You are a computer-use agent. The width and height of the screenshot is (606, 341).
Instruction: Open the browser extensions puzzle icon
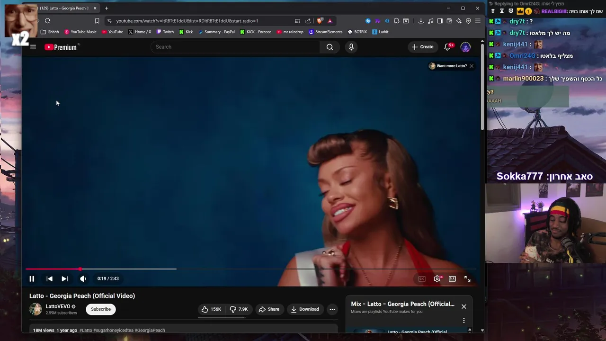tap(396, 21)
